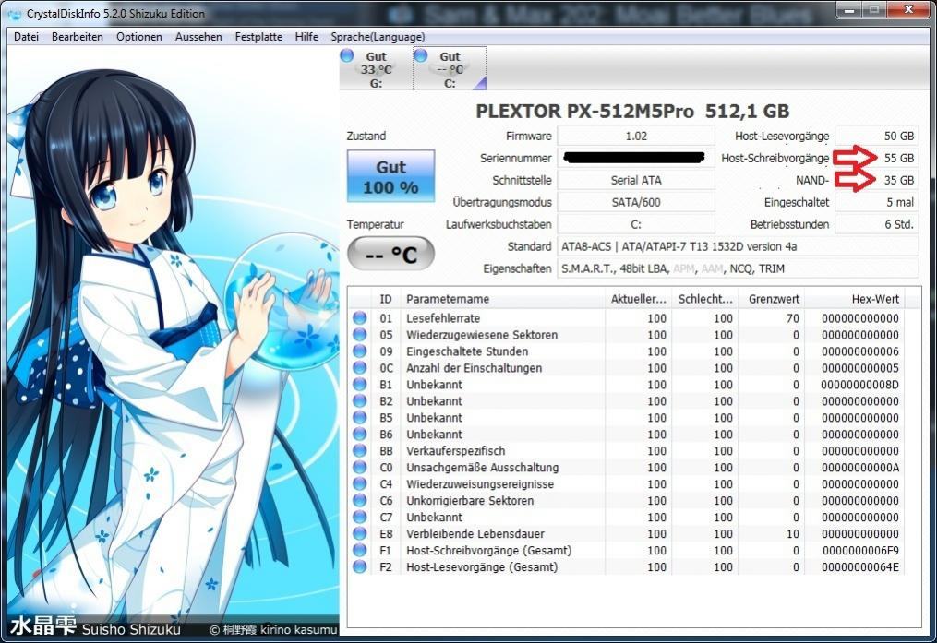Click status orb of Verbleibende Lebensdauer row

(x=360, y=534)
